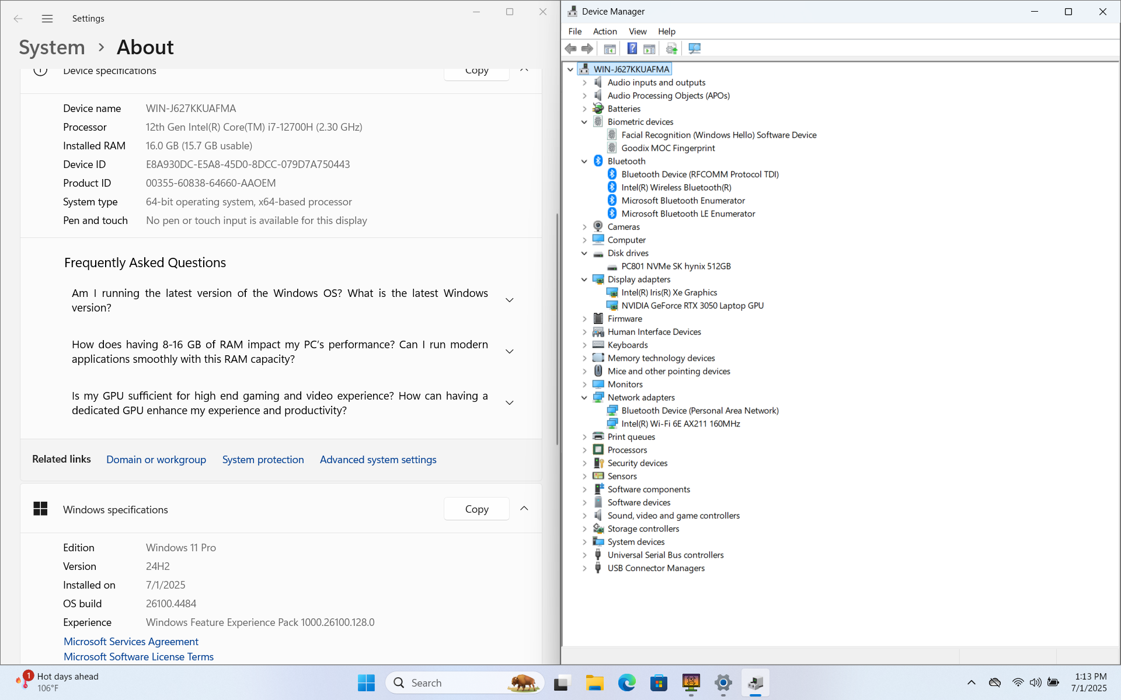Viewport: 1121px width, 700px height.
Task: Open System protection link
Action: pyautogui.click(x=263, y=460)
